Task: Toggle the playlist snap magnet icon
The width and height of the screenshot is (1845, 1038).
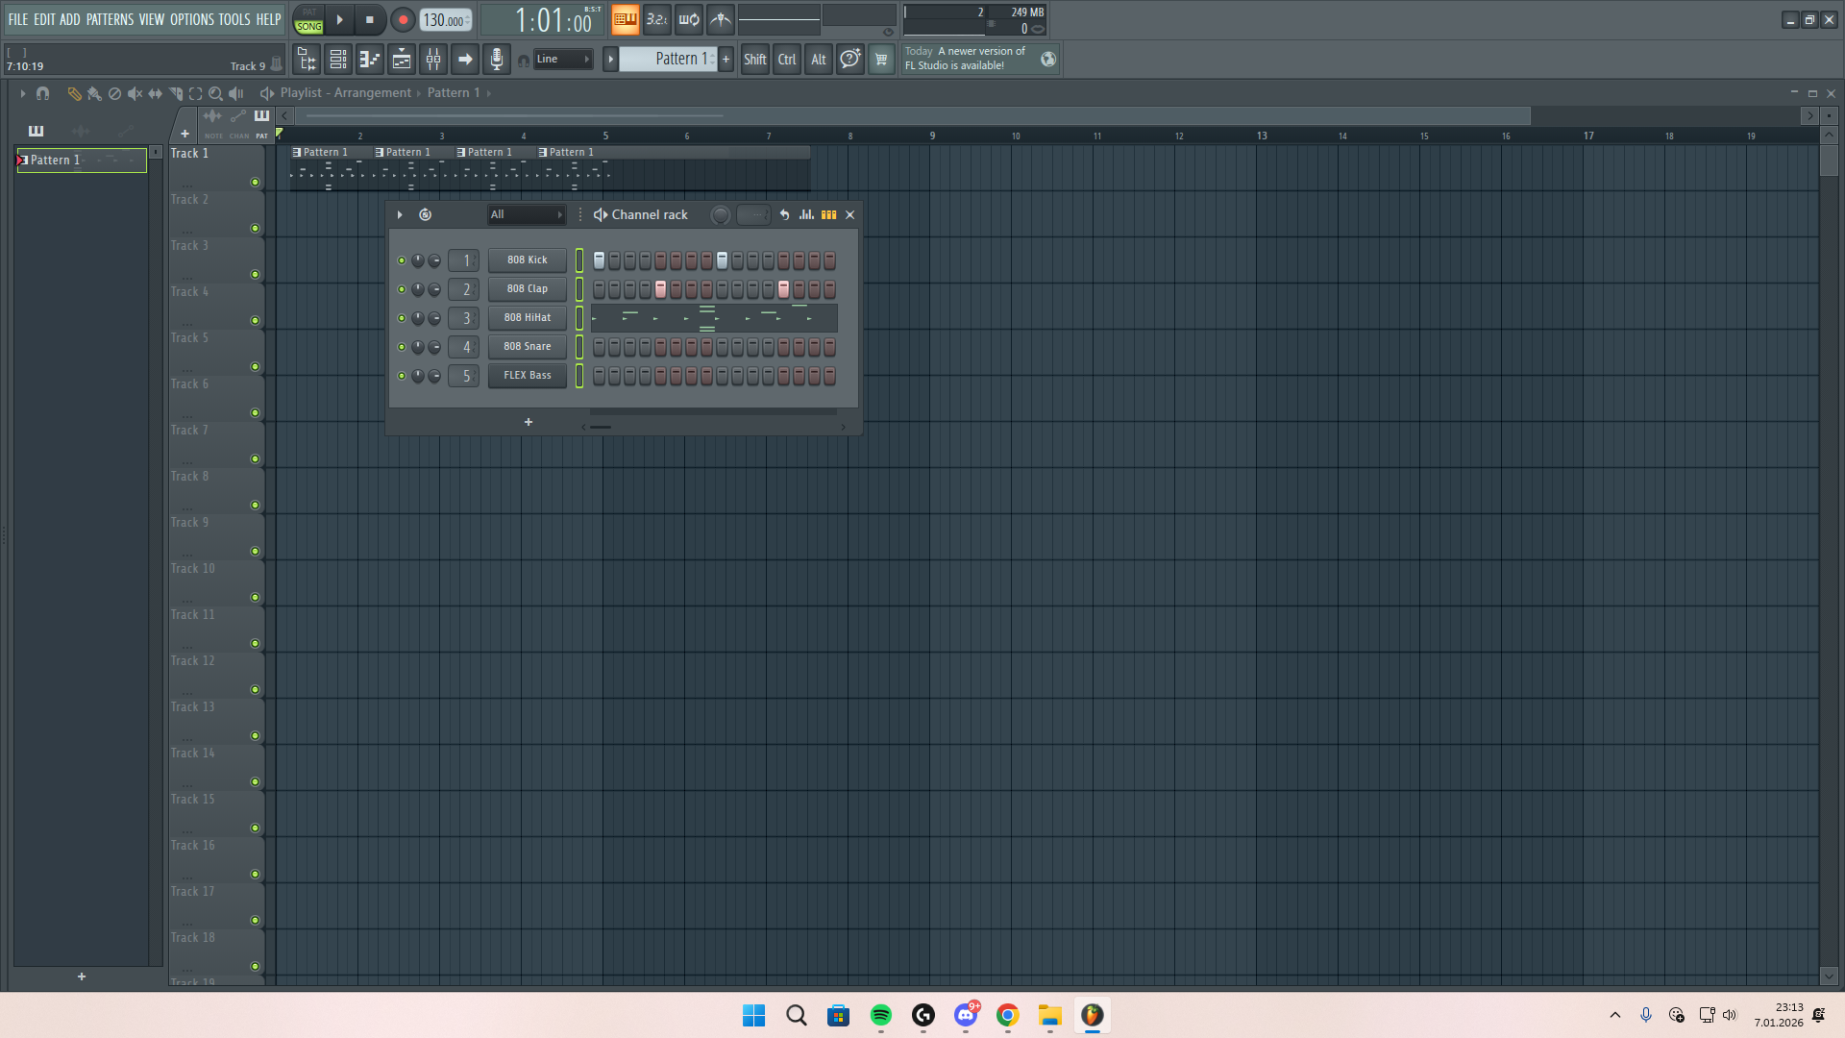Action: coord(42,93)
